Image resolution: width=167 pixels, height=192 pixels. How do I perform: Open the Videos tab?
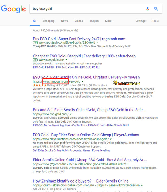tap(79, 21)
